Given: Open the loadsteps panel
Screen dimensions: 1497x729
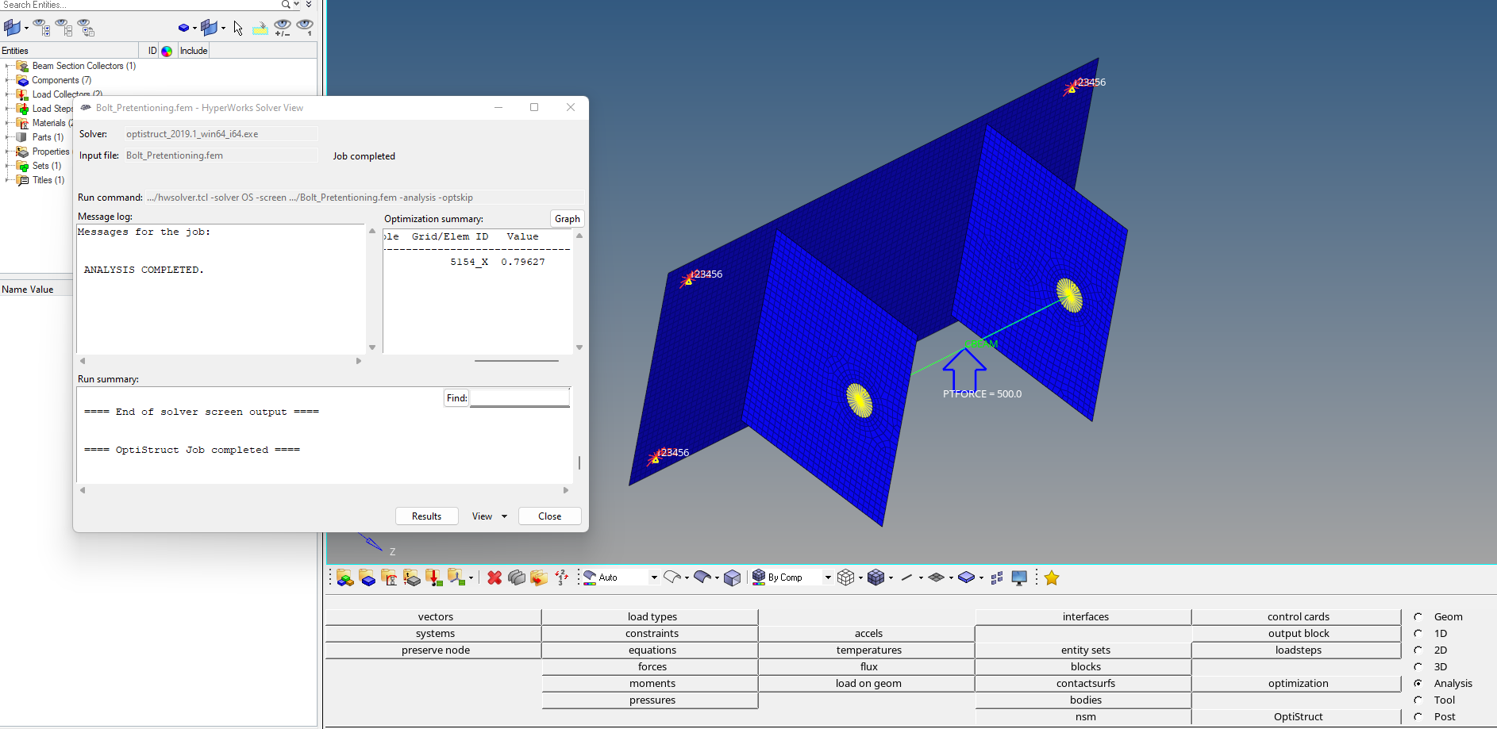Looking at the screenshot, I should pos(1298,650).
